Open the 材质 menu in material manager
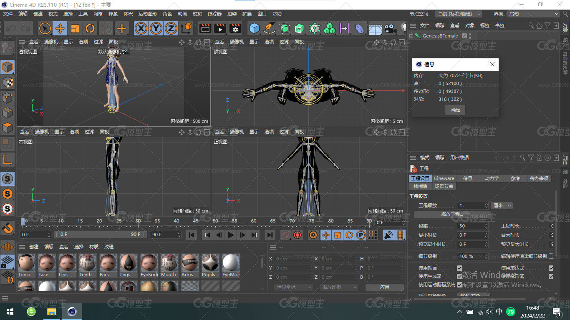 point(94,247)
